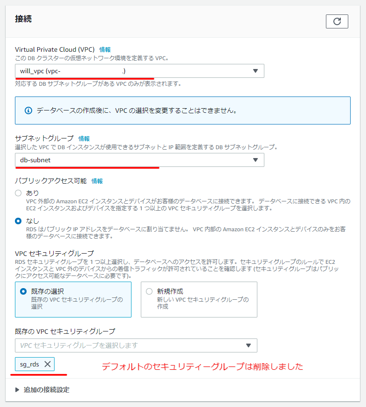The height and width of the screenshot is (407, 366).
Task: Click the info icon in VPC notice
Action: point(28,110)
